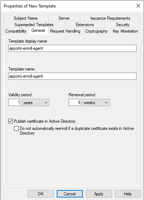Open the renewal period weeks dropdown

pos(96,103)
